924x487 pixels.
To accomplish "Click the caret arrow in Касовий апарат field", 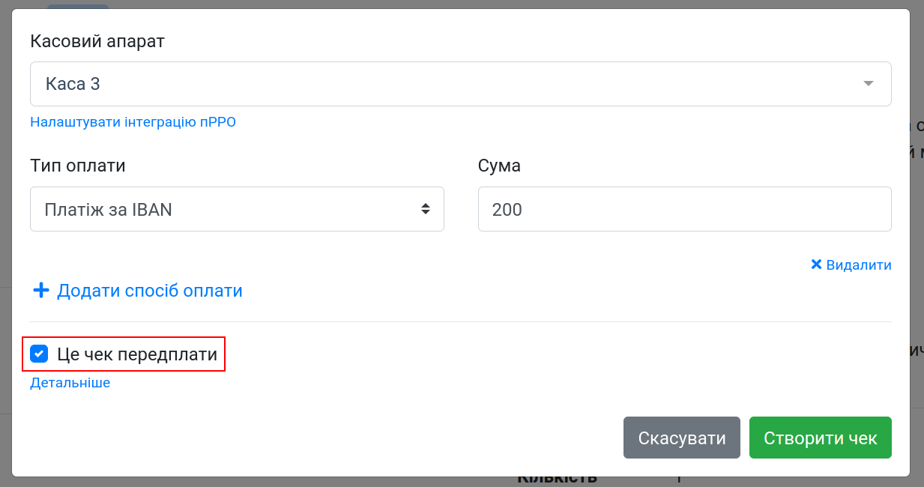I will pos(869,84).
